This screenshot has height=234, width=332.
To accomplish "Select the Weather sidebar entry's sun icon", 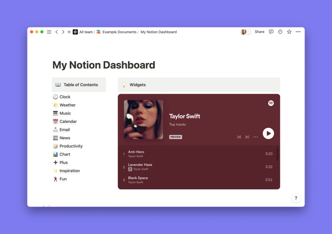I will click(x=55, y=105).
